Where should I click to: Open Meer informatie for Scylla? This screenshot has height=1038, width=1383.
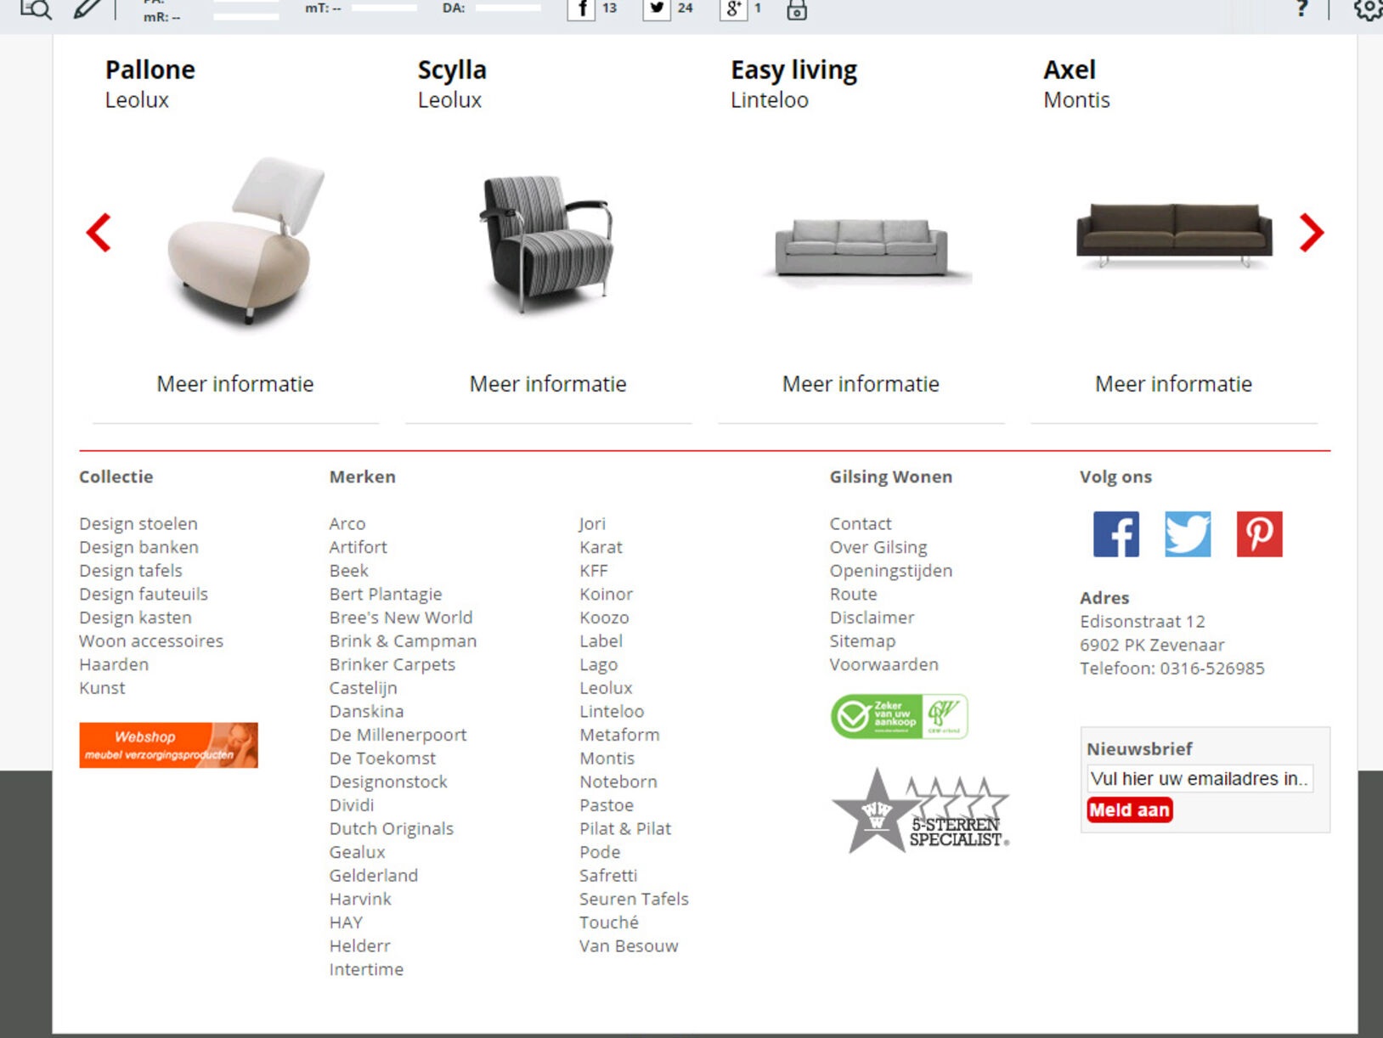(548, 384)
